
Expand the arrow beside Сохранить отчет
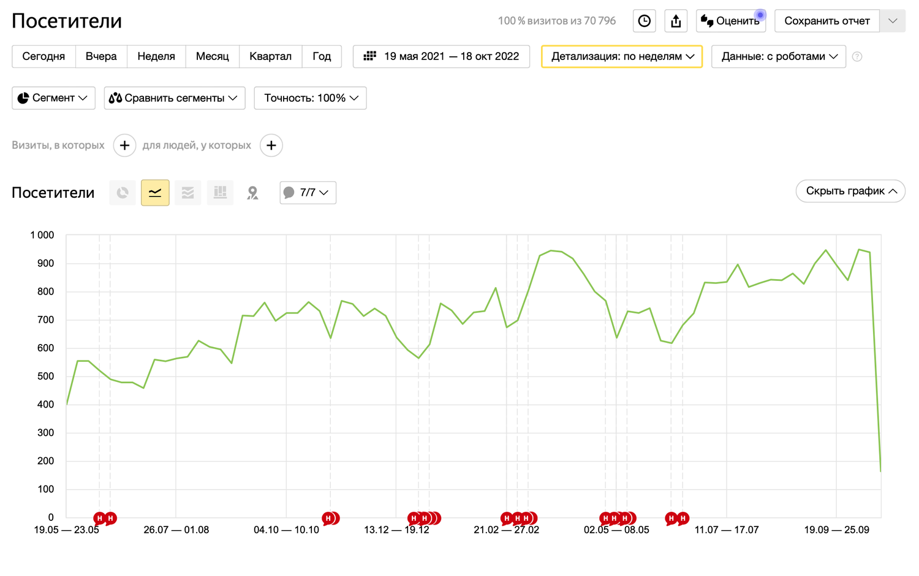click(x=893, y=21)
